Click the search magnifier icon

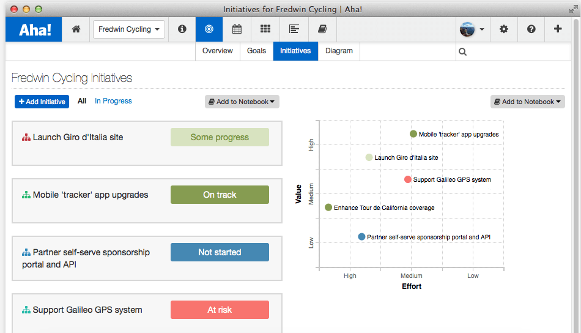[x=462, y=51]
